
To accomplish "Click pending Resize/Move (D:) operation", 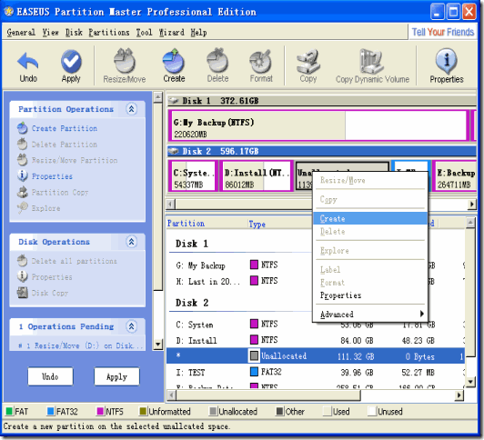I will coord(80,345).
